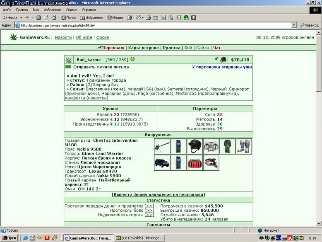Open the Сервис menu

[72, 10]
